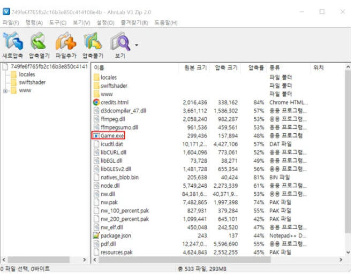Sort by the 위치 column header
The image size is (354, 275).
pyautogui.click(x=319, y=67)
